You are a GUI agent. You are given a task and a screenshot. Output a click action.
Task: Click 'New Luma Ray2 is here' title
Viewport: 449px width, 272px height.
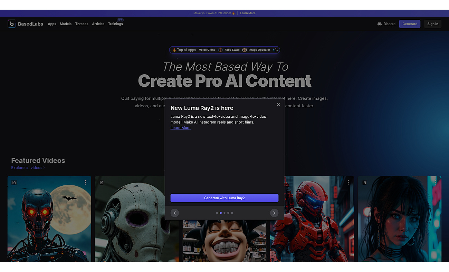(202, 108)
